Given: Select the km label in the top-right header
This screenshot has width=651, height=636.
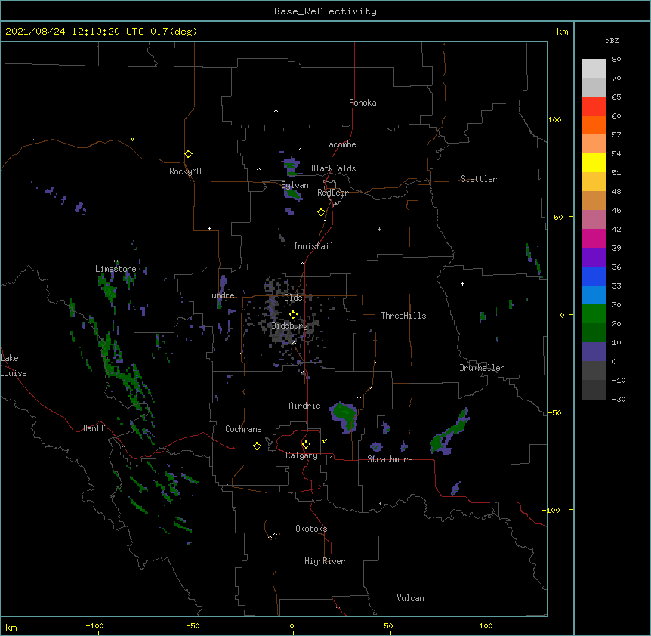Looking at the screenshot, I should 563,32.
